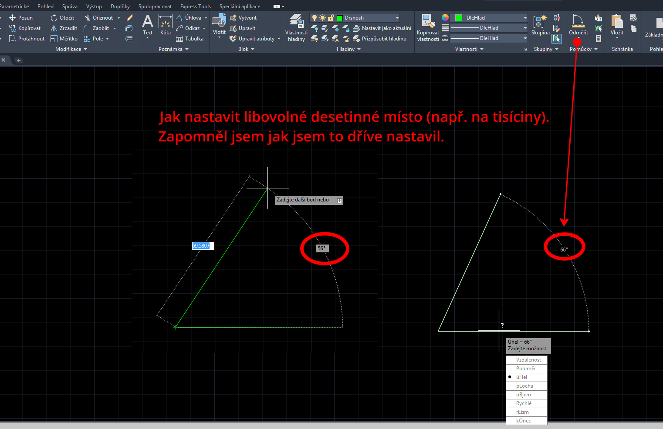Viewport: 663px width, 429px height.
Task: Select the Posun (Move) tool
Action: point(21,18)
